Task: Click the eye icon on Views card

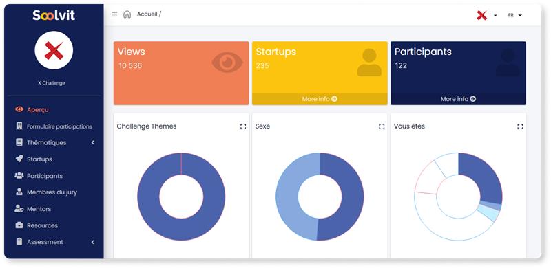Action: click(227, 62)
